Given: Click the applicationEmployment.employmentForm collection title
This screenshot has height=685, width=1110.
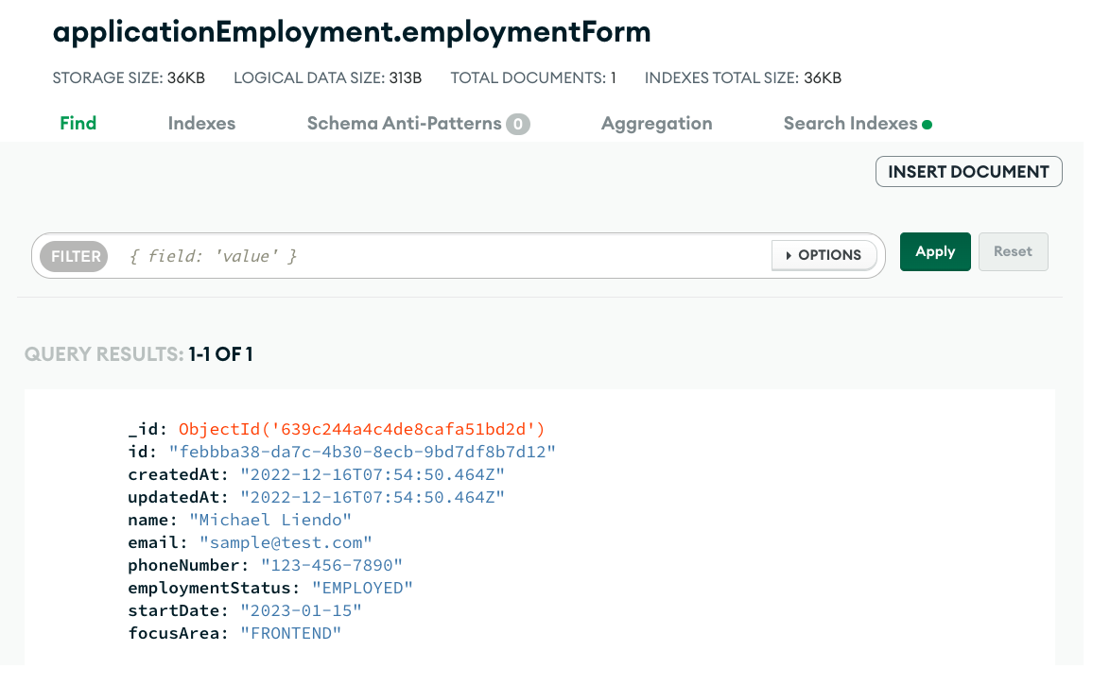Looking at the screenshot, I should click(352, 32).
